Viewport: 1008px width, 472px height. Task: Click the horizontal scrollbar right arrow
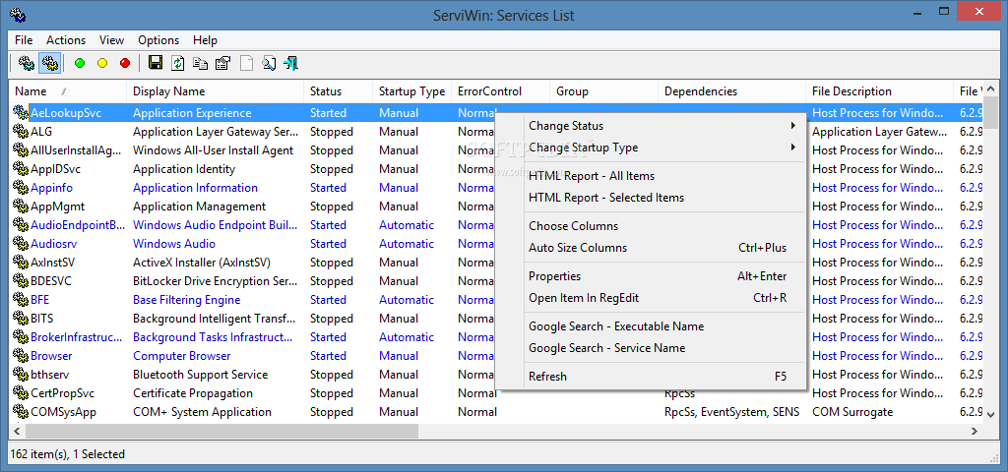(x=975, y=431)
